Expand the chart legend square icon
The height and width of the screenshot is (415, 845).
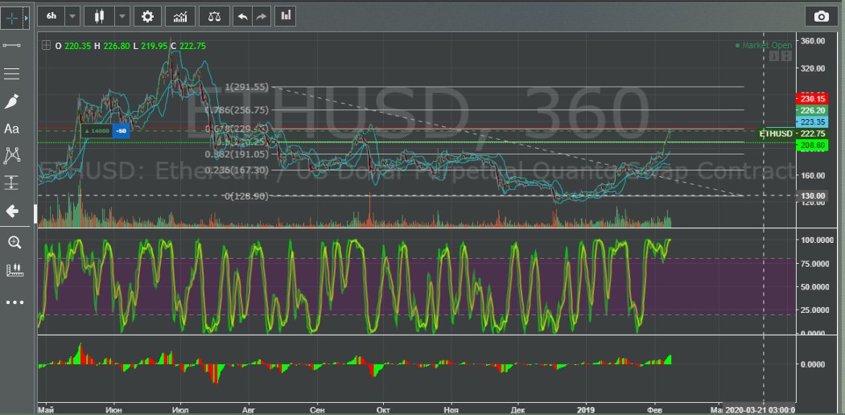click(47, 47)
